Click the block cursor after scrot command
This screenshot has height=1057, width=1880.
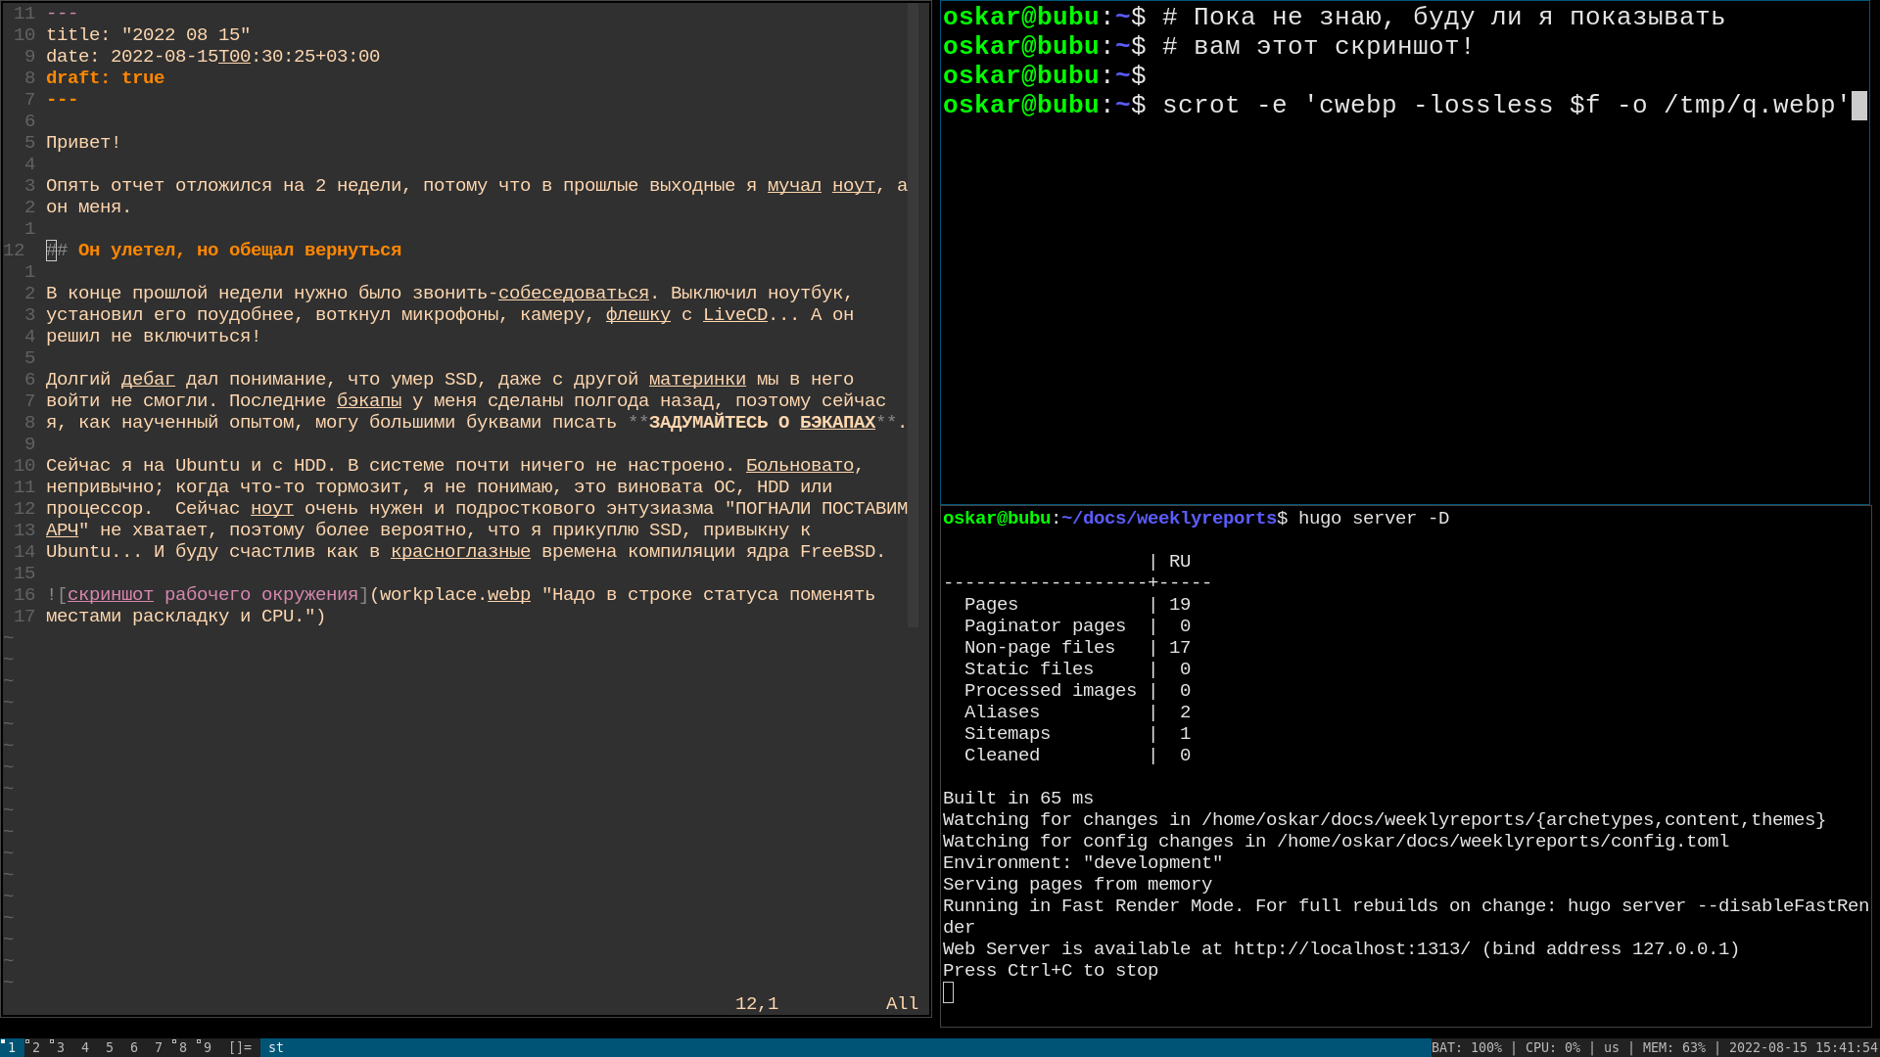[x=1859, y=106]
